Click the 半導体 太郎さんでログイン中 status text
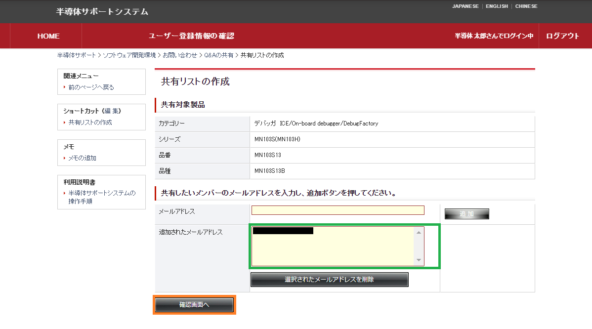 (x=494, y=36)
